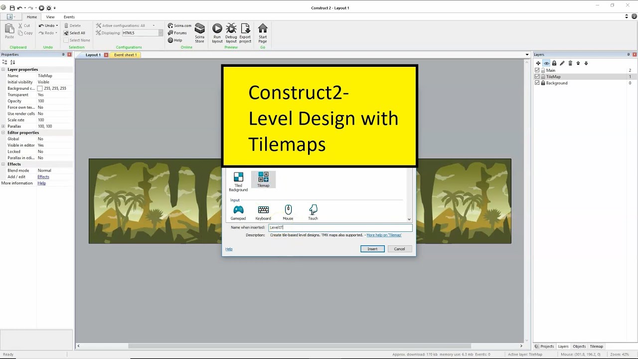Viewport: 638px width, 359px height.
Task: Click the quick access Debug bug icon
Action: (49, 8)
